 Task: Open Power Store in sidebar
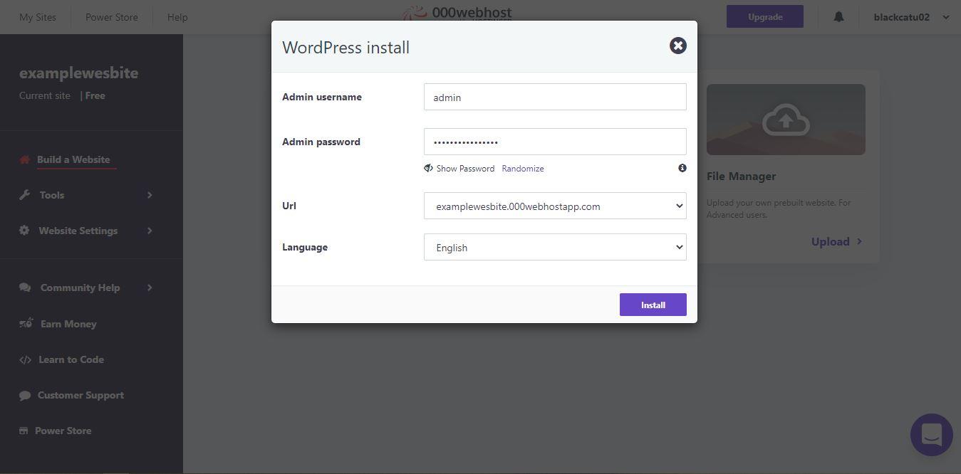tap(63, 431)
